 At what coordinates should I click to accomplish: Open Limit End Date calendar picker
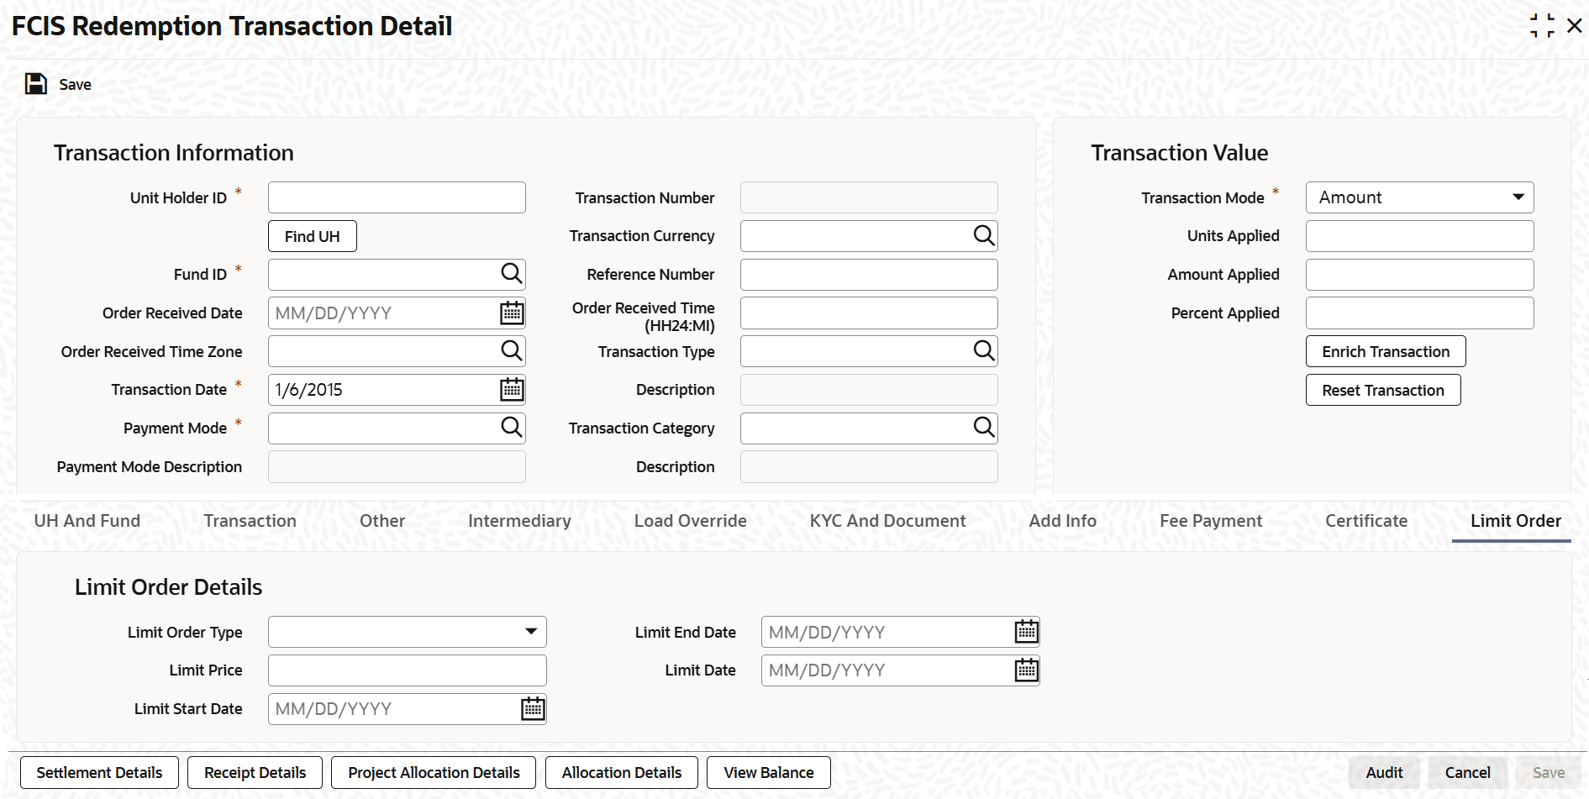pyautogui.click(x=1026, y=632)
